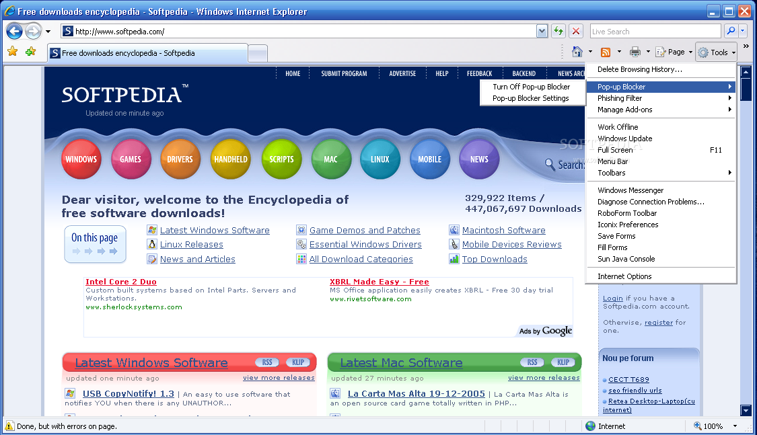The height and width of the screenshot is (435, 757).
Task: Open the Top Downloads link
Action: (x=495, y=259)
